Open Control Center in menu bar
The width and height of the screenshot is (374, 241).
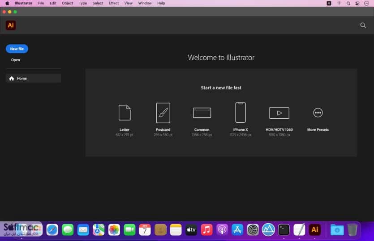[357, 3]
